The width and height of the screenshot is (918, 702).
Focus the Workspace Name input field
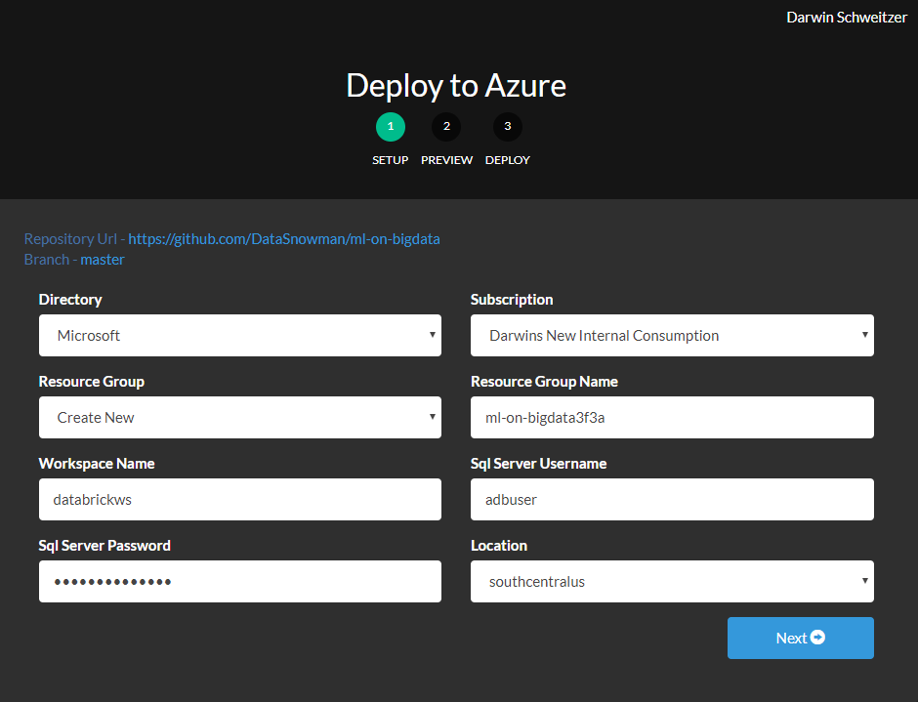point(240,500)
